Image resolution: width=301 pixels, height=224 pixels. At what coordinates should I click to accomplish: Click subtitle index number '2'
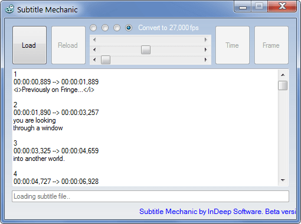pyautogui.click(x=15, y=105)
